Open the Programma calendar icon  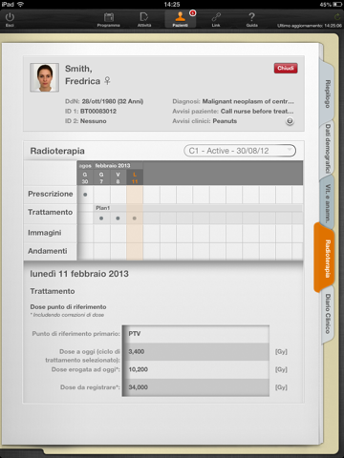[109, 17]
